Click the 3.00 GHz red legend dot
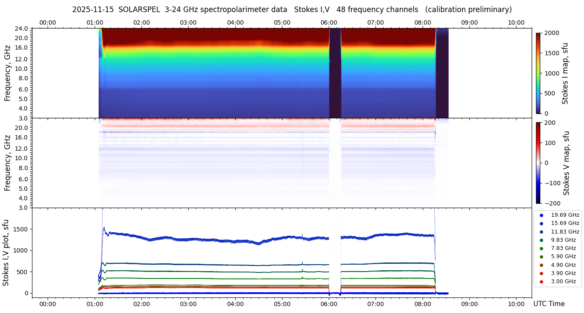 pos(541,281)
